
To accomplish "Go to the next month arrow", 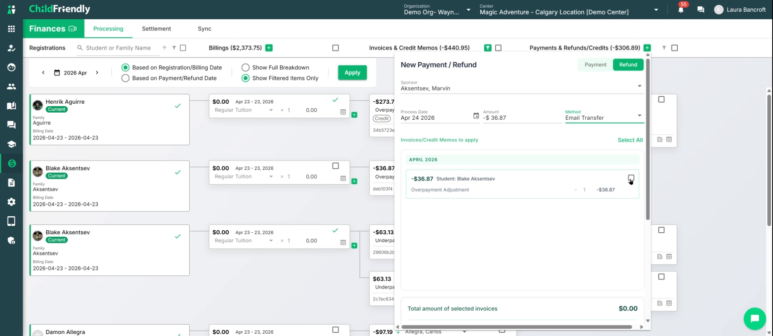I will (97, 73).
